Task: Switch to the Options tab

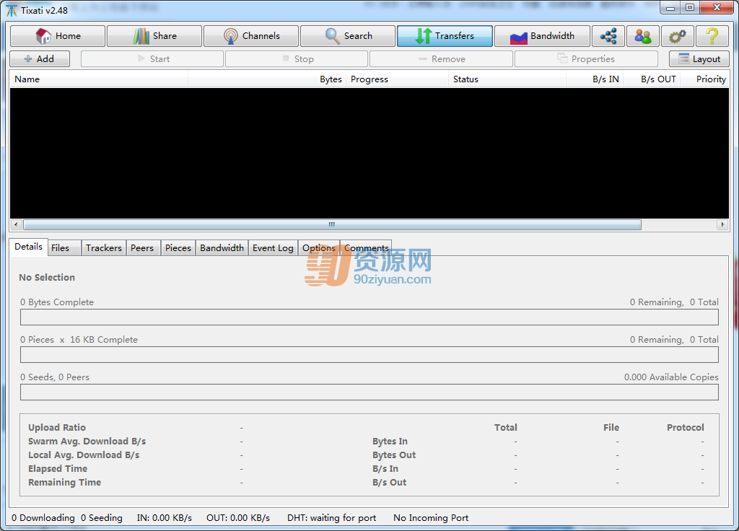Action: pos(318,248)
